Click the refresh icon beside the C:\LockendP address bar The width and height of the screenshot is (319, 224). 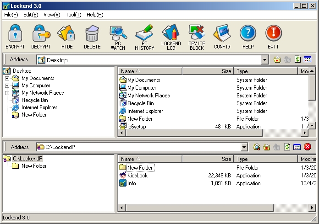pyautogui.click(x=287, y=147)
